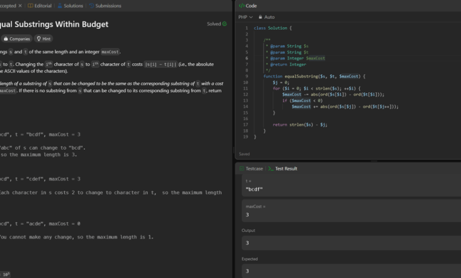The width and height of the screenshot is (461, 278).
Task: Click the Expected value box
Action: pyautogui.click(x=351, y=271)
